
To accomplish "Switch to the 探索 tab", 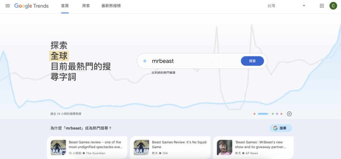I will click(x=86, y=6).
